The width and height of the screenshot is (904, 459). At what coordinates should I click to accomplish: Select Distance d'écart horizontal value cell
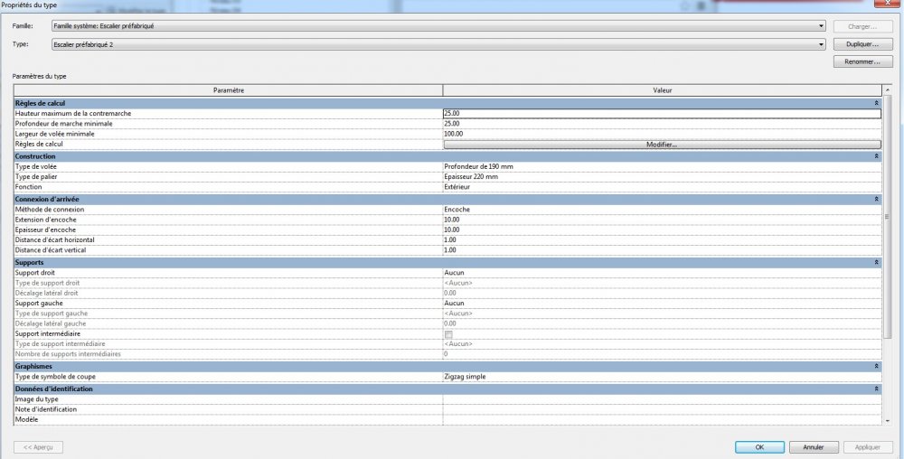coord(662,240)
